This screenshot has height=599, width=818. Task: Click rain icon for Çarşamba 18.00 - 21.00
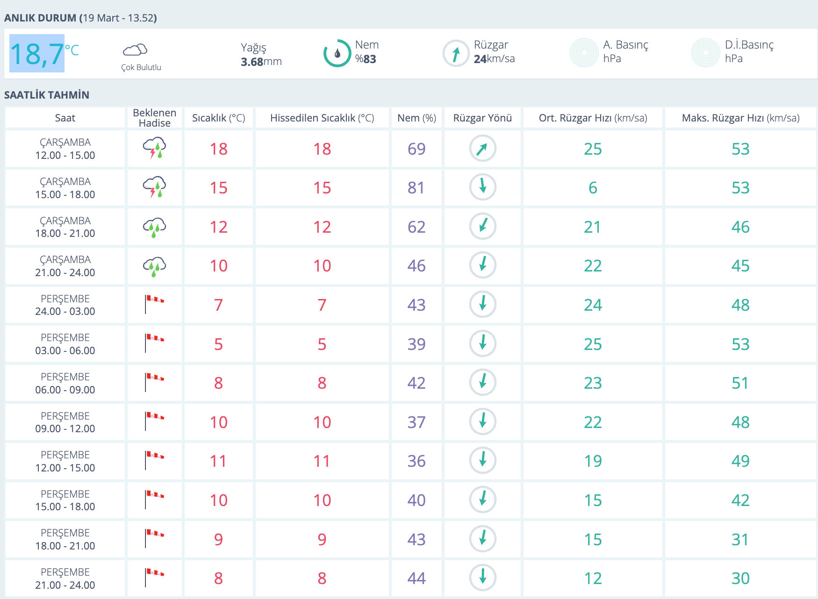[x=154, y=227]
